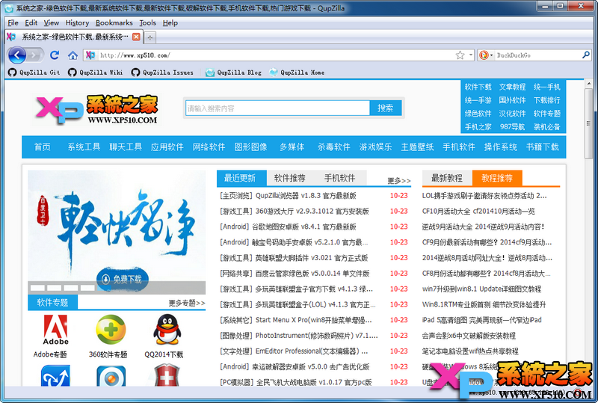Click the site search box placeholder field
The image size is (598, 403).
277,108
